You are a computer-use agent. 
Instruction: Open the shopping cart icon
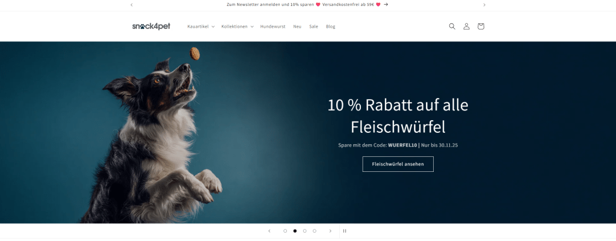(x=481, y=26)
